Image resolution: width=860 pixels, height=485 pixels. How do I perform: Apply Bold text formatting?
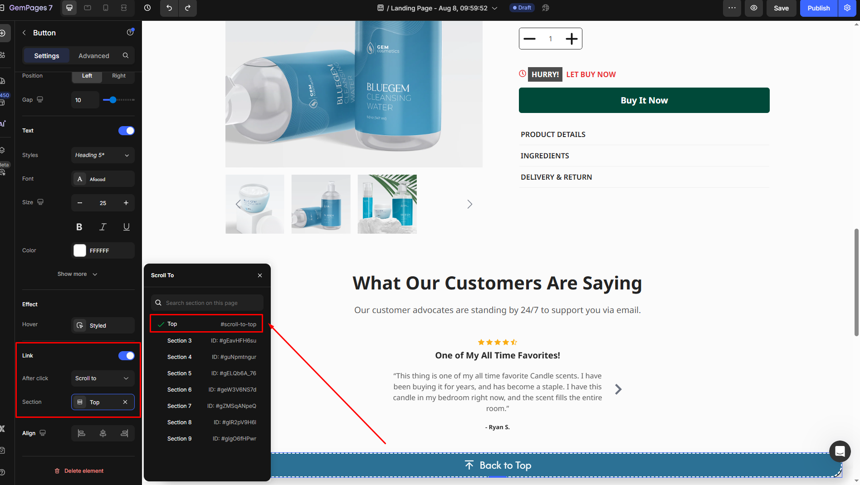click(79, 227)
